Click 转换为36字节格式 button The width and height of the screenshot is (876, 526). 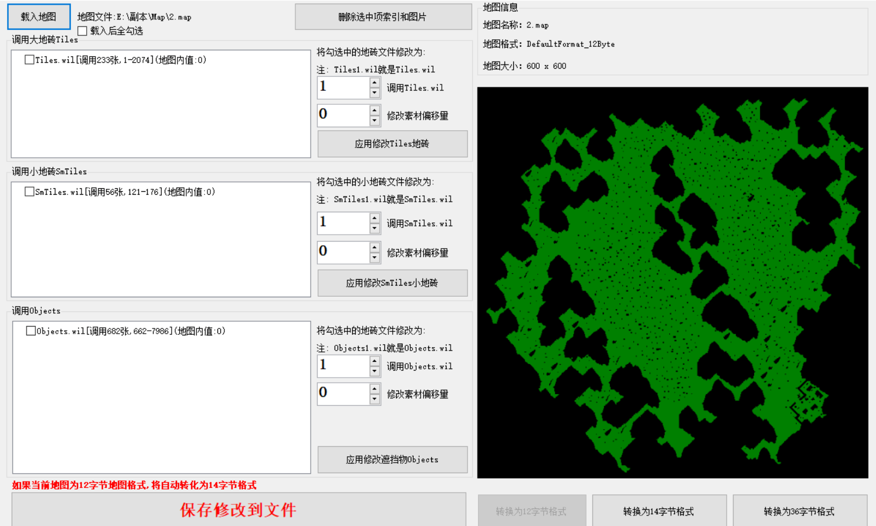pos(800,511)
